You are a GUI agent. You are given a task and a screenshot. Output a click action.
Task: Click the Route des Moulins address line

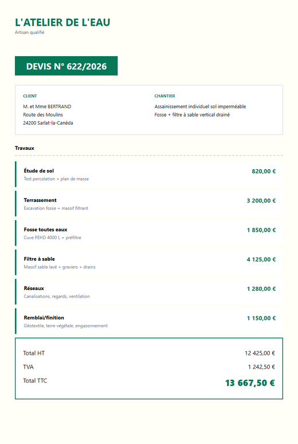(43, 114)
